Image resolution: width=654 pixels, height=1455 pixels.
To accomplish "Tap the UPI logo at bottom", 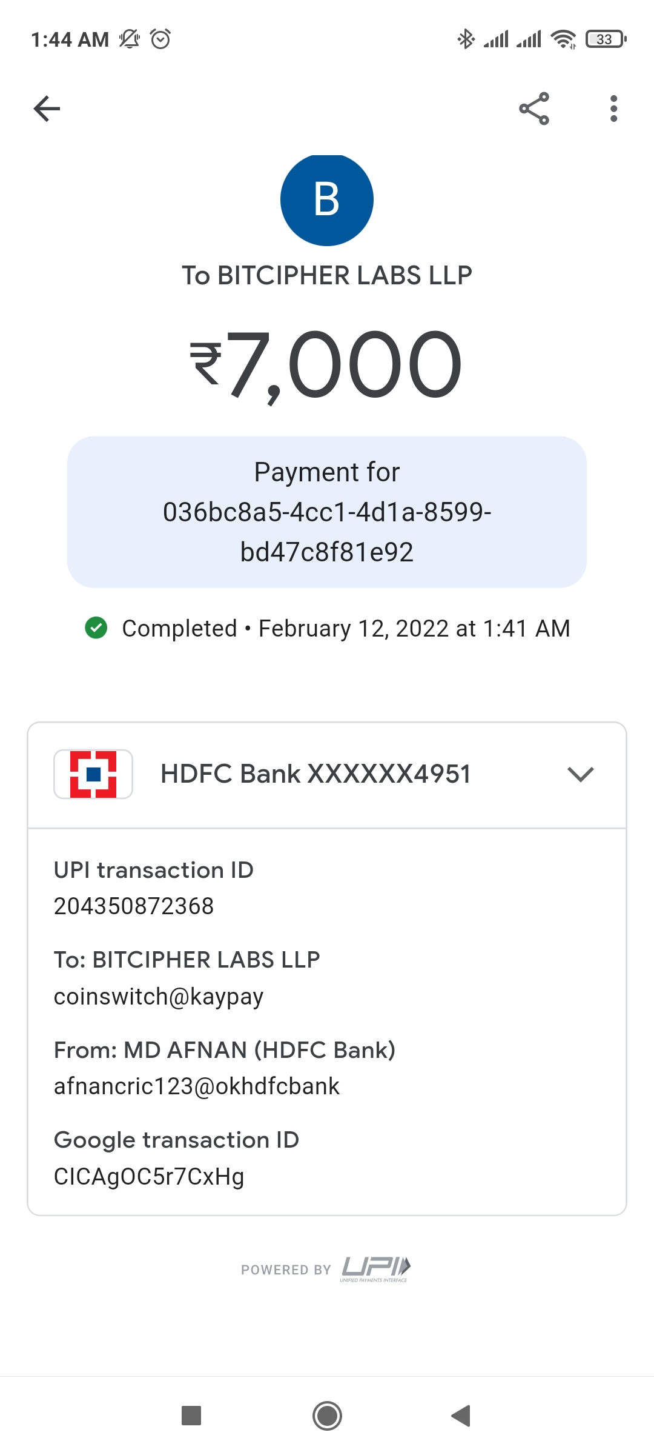I will pyautogui.click(x=375, y=1268).
